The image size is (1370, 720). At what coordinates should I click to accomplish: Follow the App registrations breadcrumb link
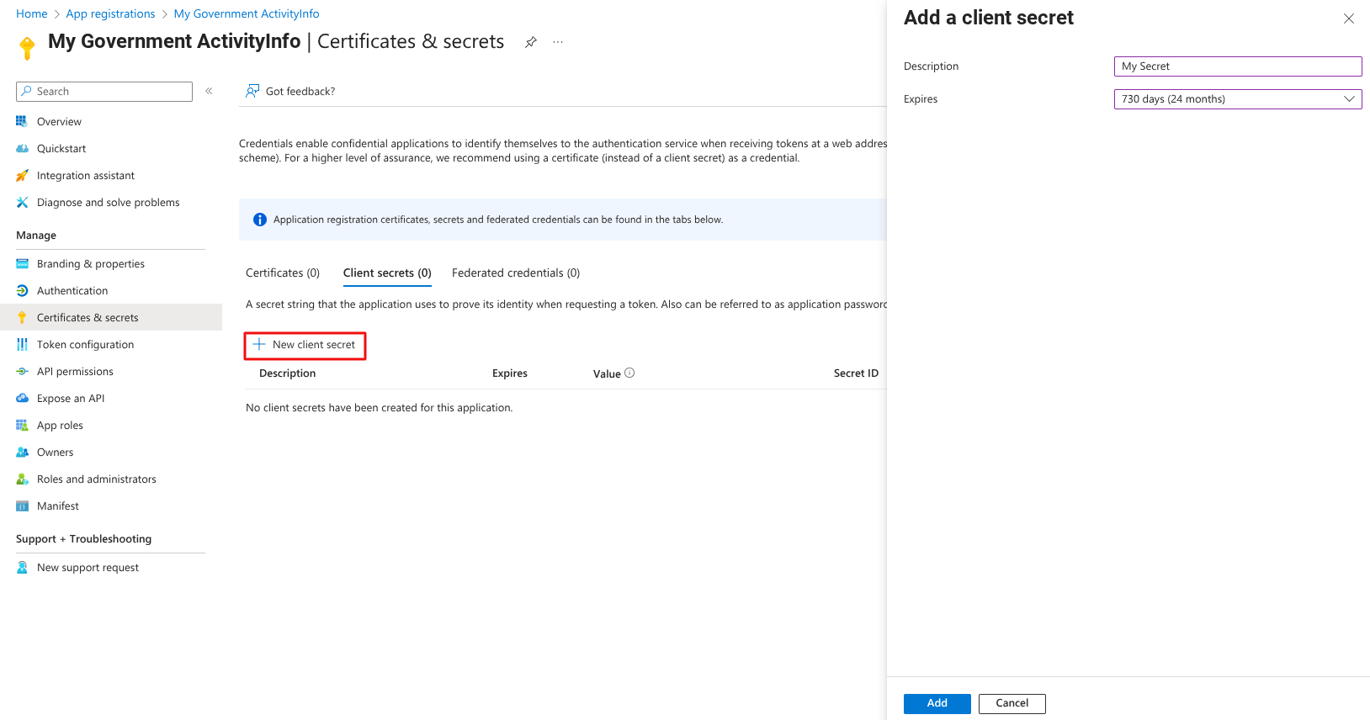coord(110,13)
